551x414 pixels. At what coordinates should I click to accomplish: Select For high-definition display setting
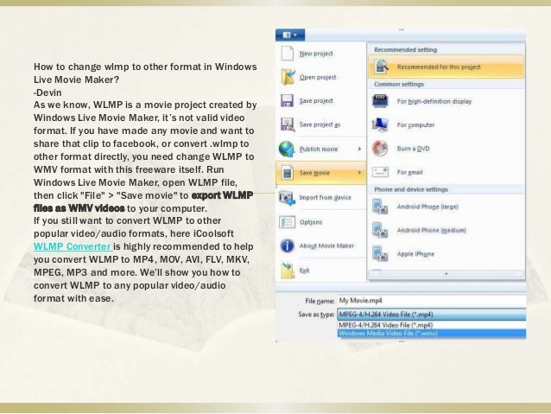[446, 101]
